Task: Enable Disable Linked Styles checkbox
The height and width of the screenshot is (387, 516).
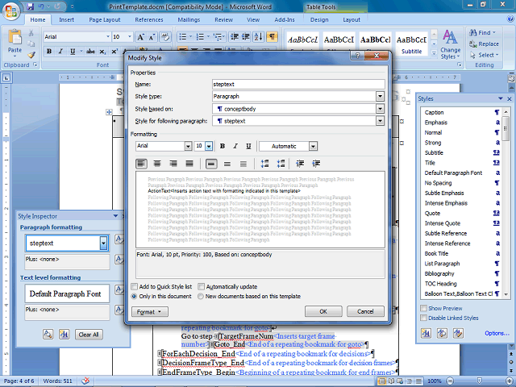Action: pos(424,318)
